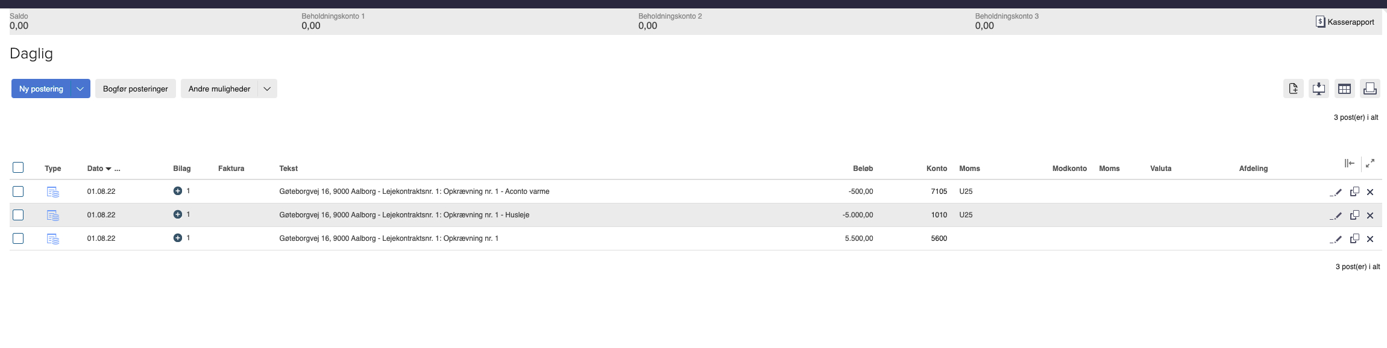Click the text ending in Husleje

point(404,215)
